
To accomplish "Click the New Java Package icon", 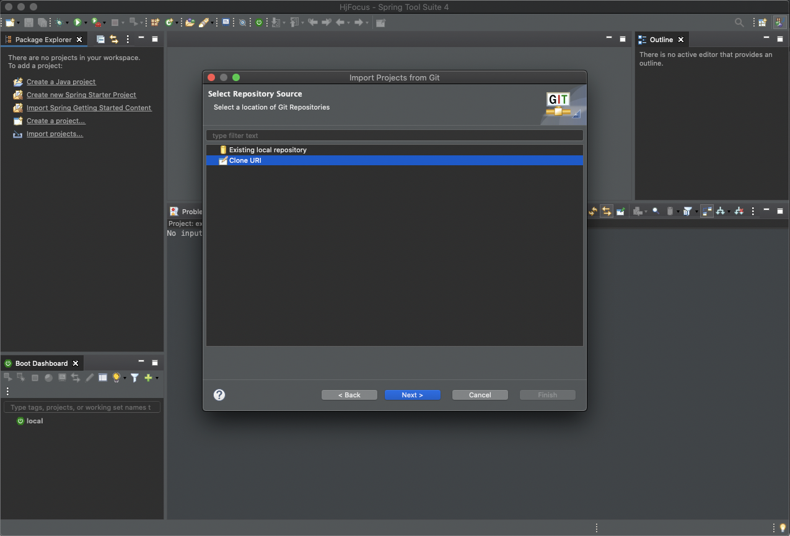I will [154, 22].
